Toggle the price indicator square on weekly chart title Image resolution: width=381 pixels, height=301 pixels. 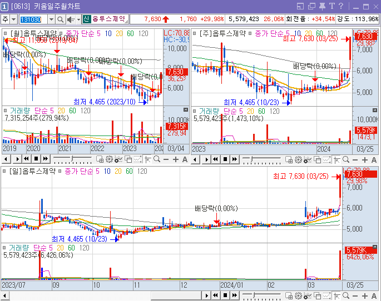point(194,33)
